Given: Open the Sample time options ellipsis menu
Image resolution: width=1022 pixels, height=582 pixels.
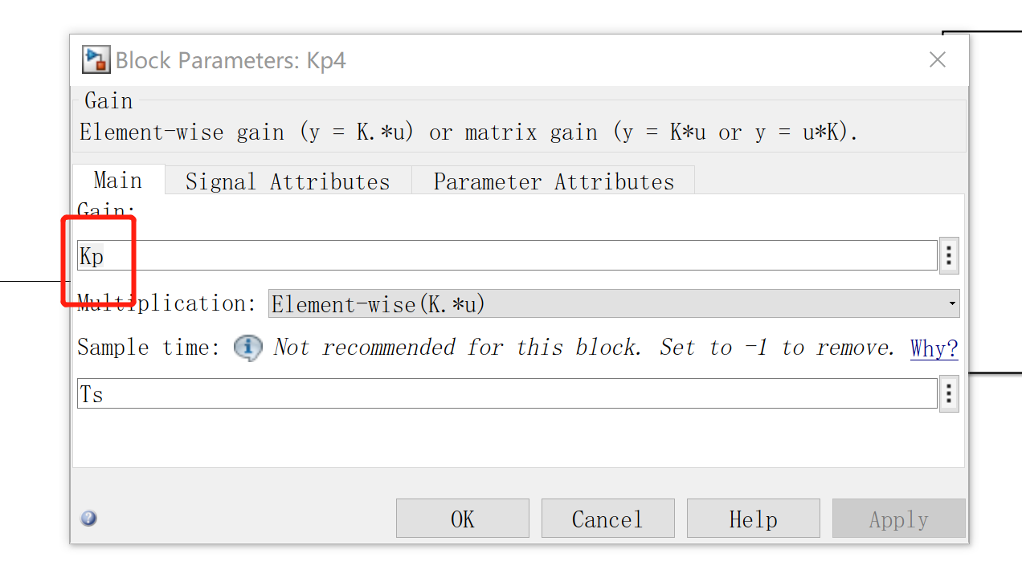Looking at the screenshot, I should click(949, 393).
